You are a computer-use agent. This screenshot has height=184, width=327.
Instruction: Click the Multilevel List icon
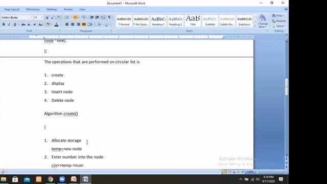pyautogui.click(x=84, y=17)
